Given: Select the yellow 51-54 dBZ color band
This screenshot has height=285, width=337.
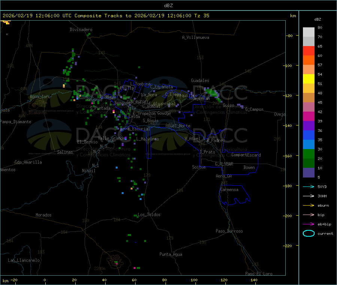Looking at the screenshot, I should point(309,79).
